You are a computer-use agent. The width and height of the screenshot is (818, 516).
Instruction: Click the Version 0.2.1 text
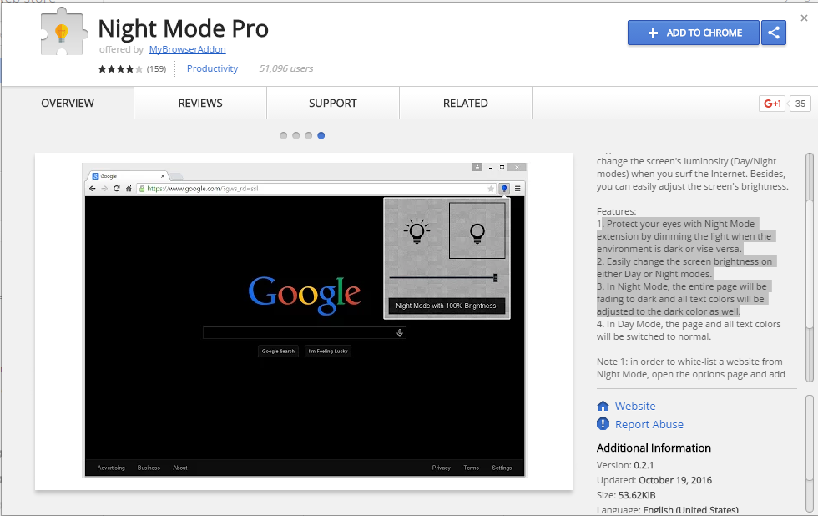[625, 465]
